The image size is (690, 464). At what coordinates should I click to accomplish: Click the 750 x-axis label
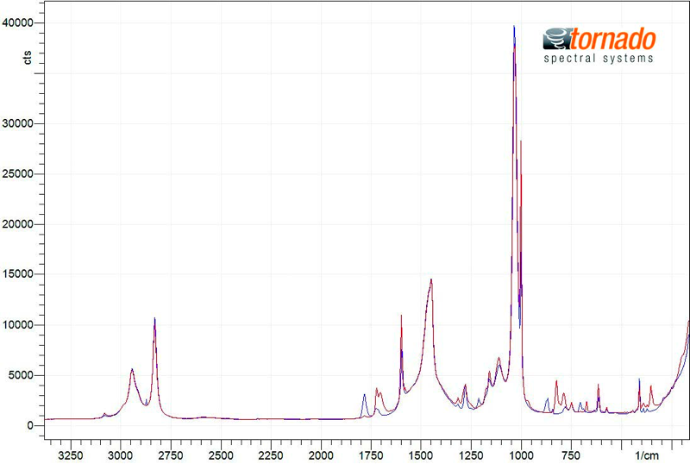(x=571, y=455)
